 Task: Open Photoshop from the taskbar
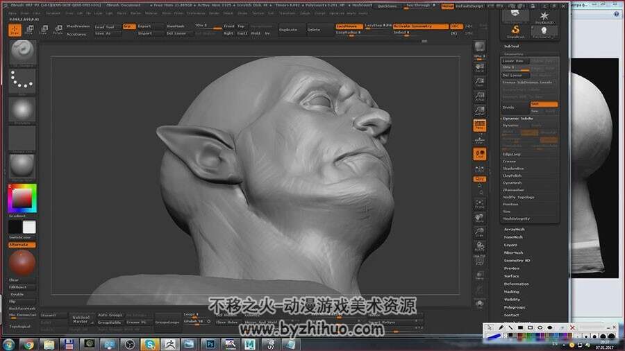coord(210,344)
